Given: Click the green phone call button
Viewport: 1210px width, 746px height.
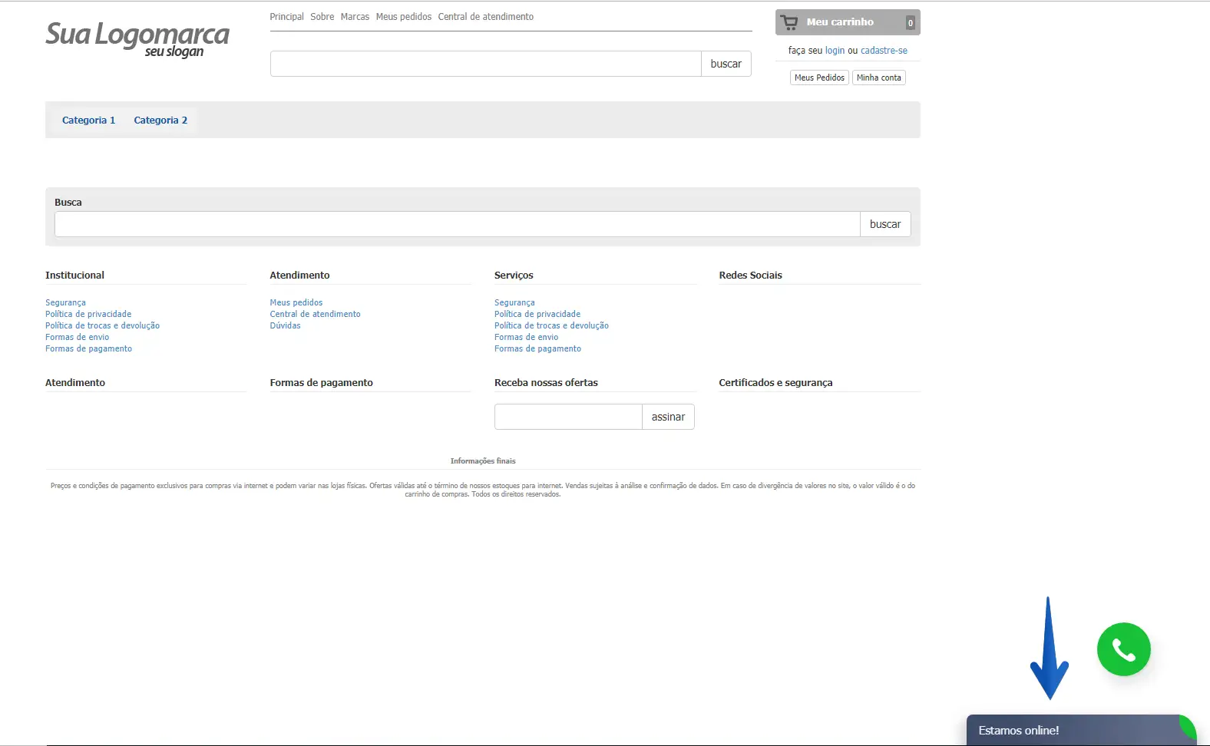Looking at the screenshot, I should 1123,649.
